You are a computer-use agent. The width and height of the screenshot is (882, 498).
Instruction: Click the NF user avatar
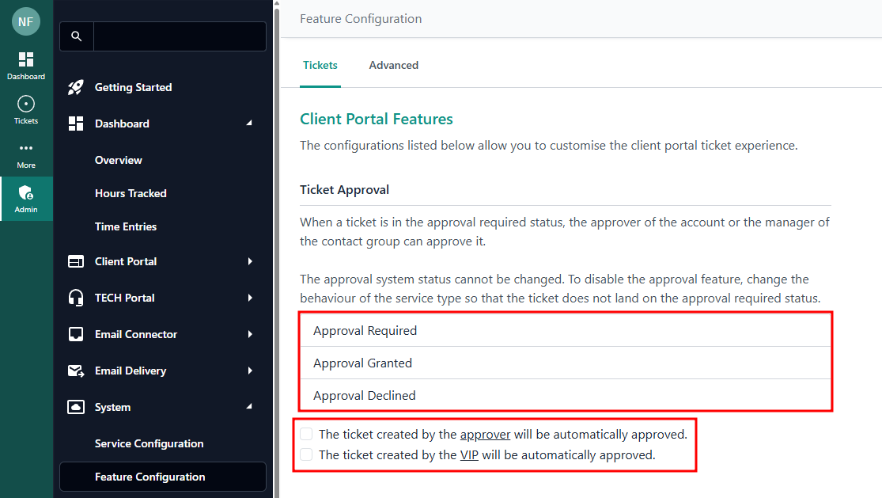[26, 21]
